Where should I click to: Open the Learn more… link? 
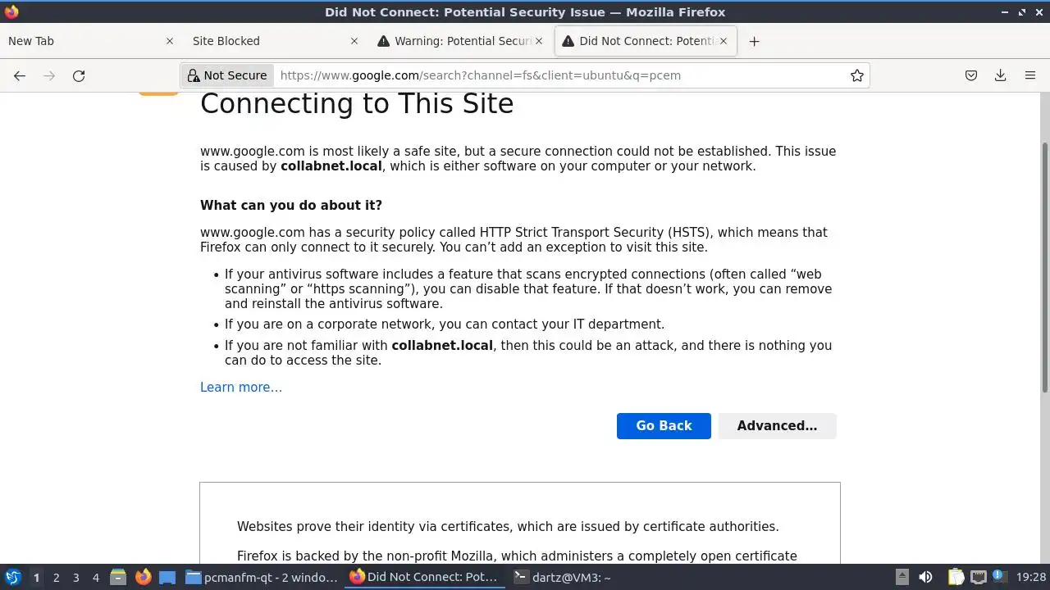point(241,388)
